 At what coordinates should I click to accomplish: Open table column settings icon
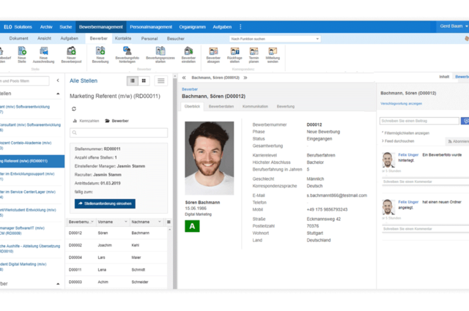click(169, 222)
